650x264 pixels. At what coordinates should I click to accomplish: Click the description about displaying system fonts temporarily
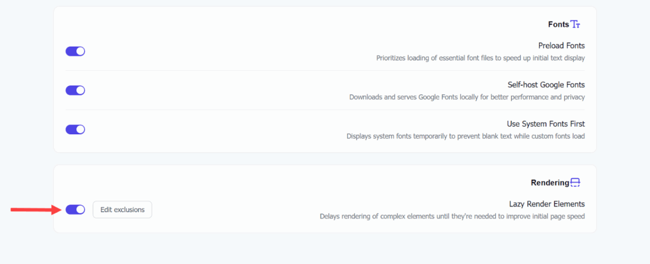(465, 136)
